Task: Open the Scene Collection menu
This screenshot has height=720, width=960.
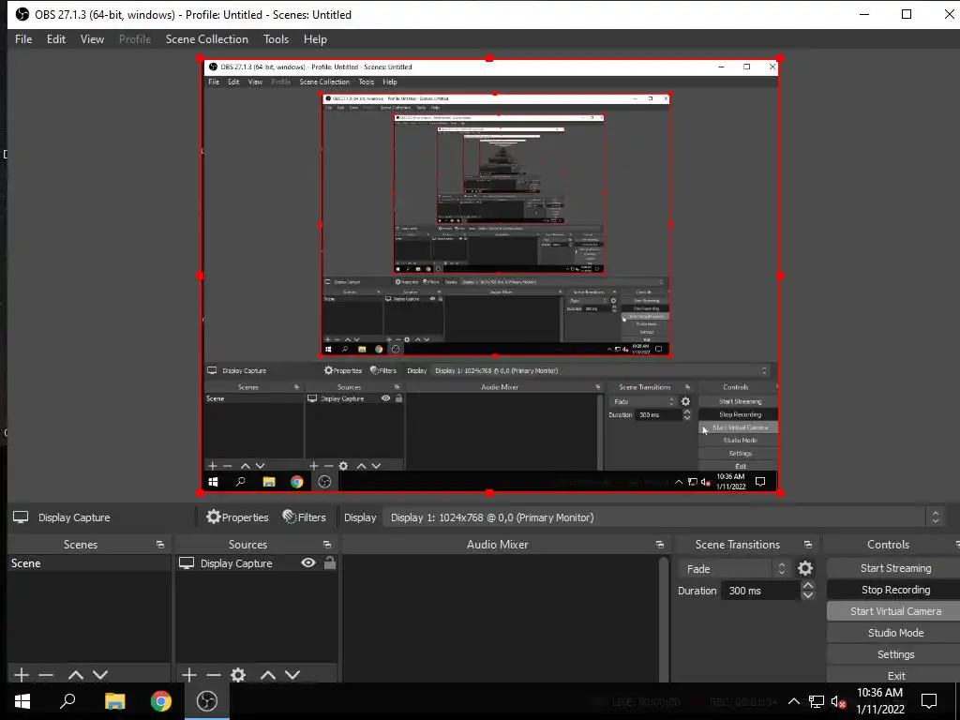Action: pyautogui.click(x=207, y=39)
